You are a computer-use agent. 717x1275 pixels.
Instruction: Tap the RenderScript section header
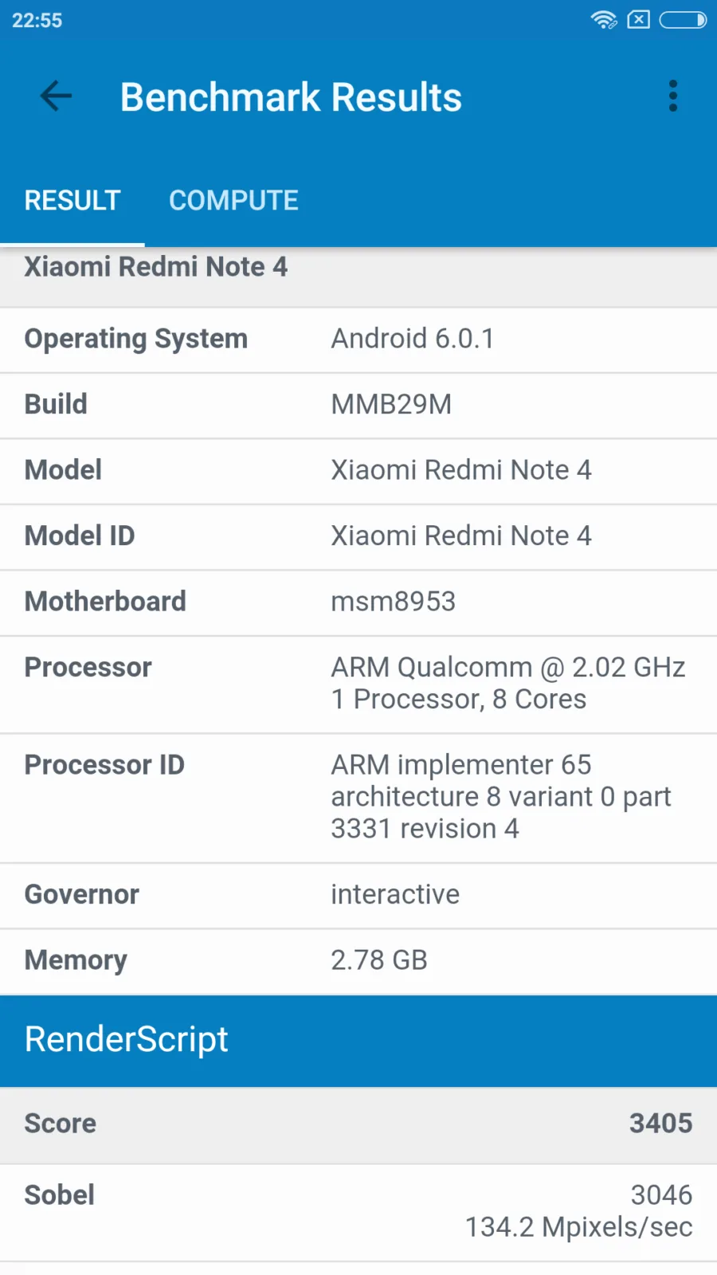click(358, 1041)
